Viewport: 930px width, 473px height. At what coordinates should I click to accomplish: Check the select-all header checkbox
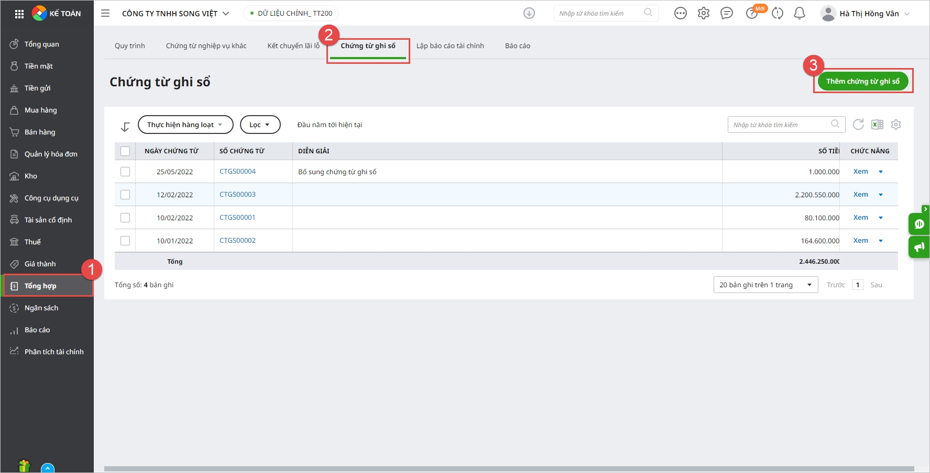tap(125, 151)
